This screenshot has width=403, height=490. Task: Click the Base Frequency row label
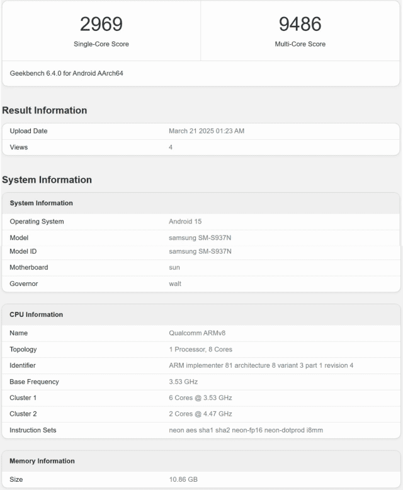coord(34,382)
